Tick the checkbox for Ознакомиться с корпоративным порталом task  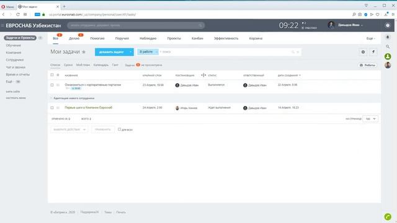click(x=52, y=85)
